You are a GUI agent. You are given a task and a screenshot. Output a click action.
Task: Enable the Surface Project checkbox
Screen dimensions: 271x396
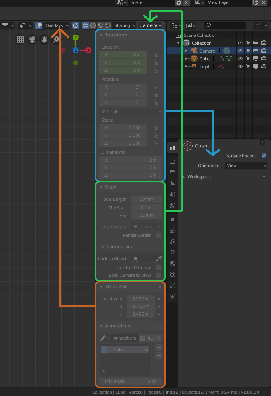[264, 156]
